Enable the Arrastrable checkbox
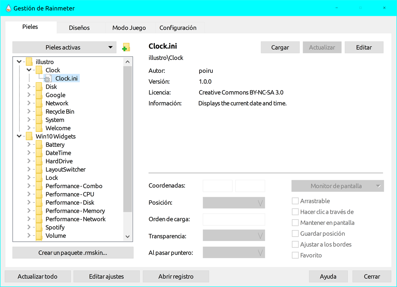The image size is (397, 287). [295, 201]
